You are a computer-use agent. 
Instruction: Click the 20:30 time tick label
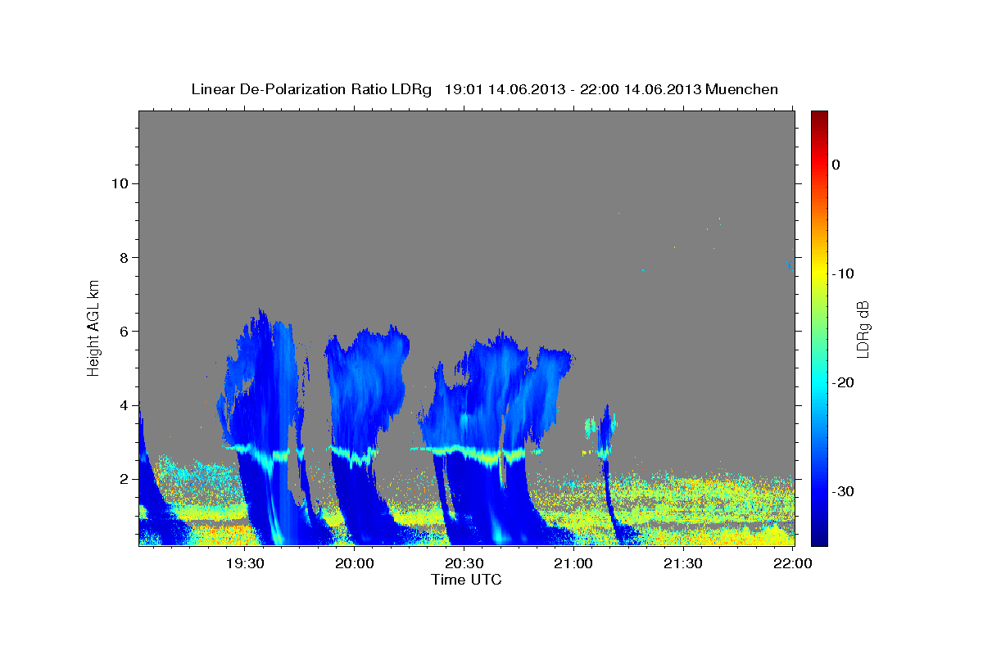[x=464, y=564]
